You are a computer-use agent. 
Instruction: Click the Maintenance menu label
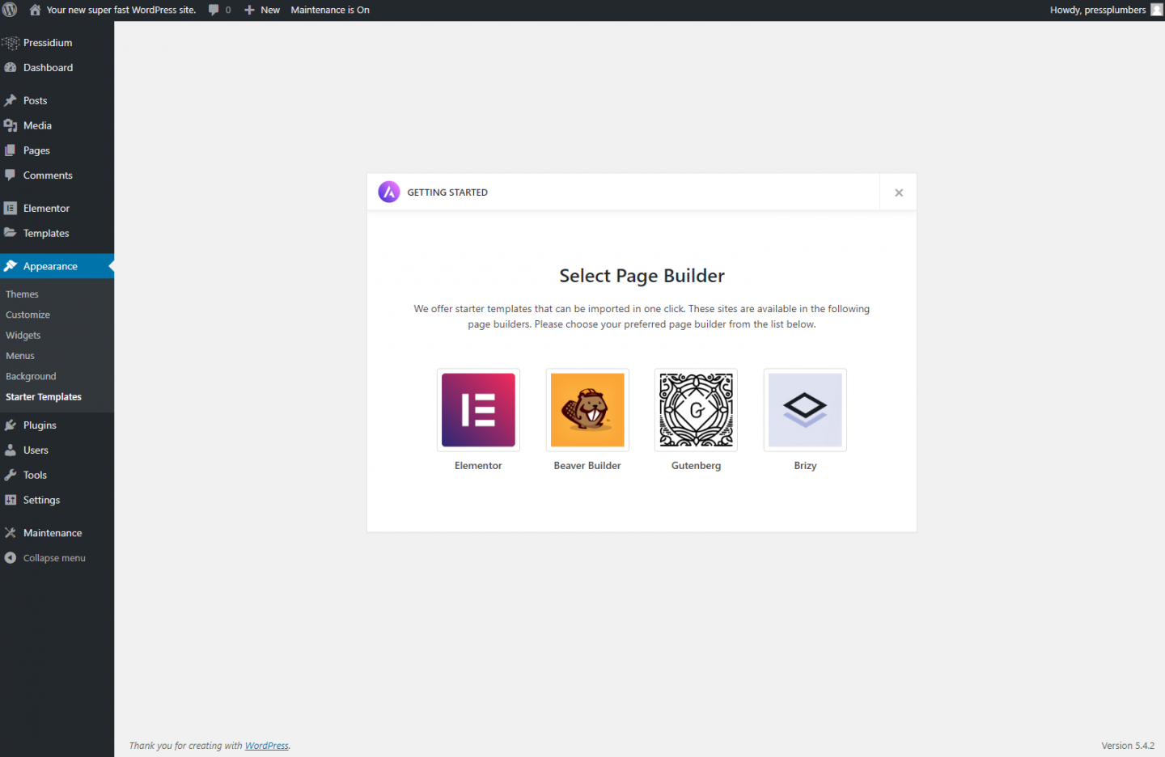tap(53, 533)
